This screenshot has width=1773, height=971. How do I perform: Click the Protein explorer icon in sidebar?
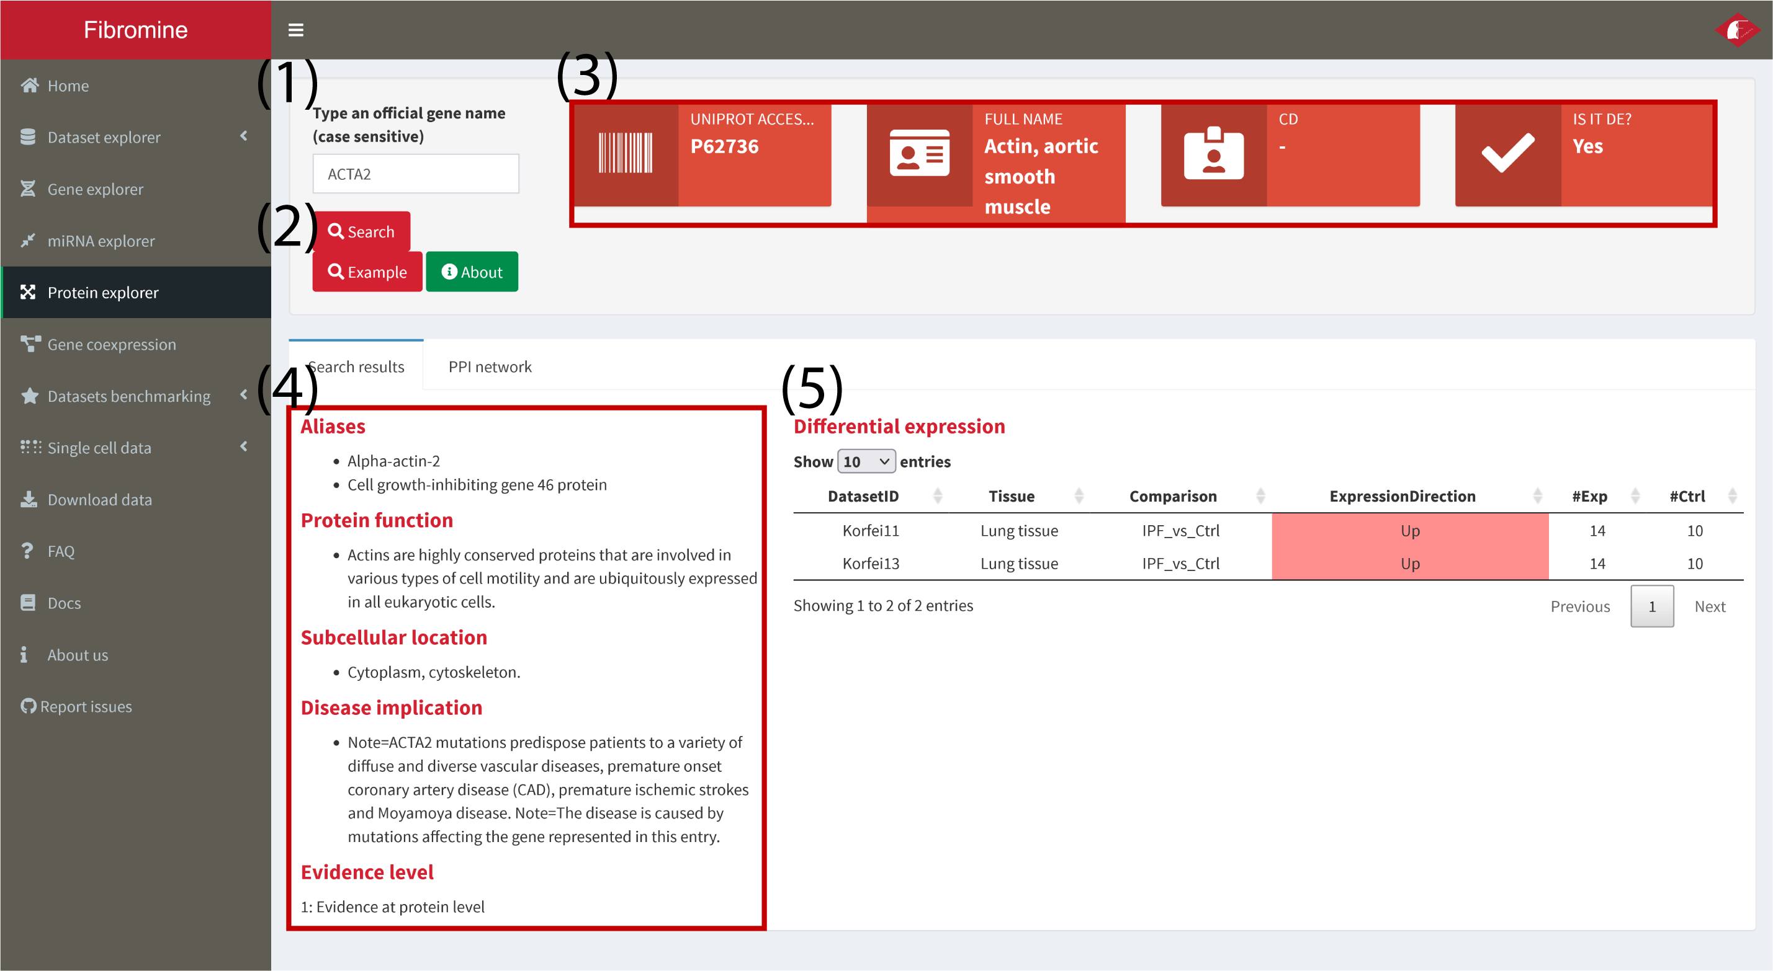(x=28, y=292)
